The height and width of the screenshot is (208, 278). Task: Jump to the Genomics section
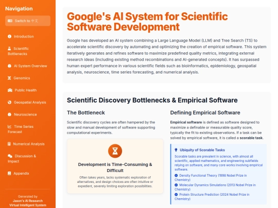28,78
